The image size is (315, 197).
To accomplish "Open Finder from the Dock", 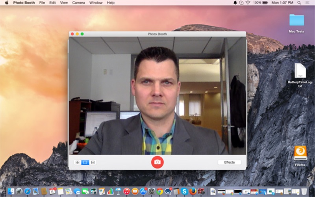I will pyautogui.click(x=11, y=191).
